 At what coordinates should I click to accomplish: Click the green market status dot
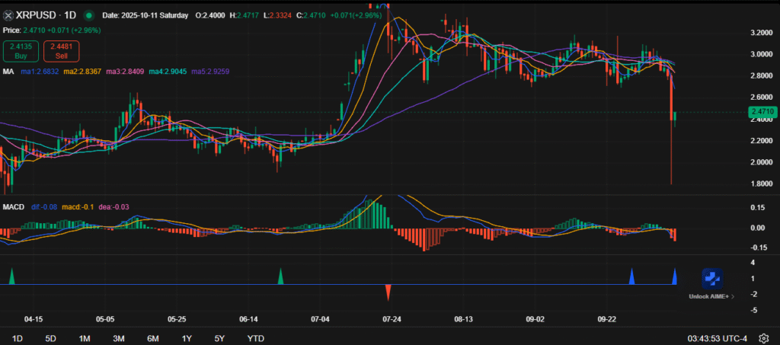click(89, 15)
